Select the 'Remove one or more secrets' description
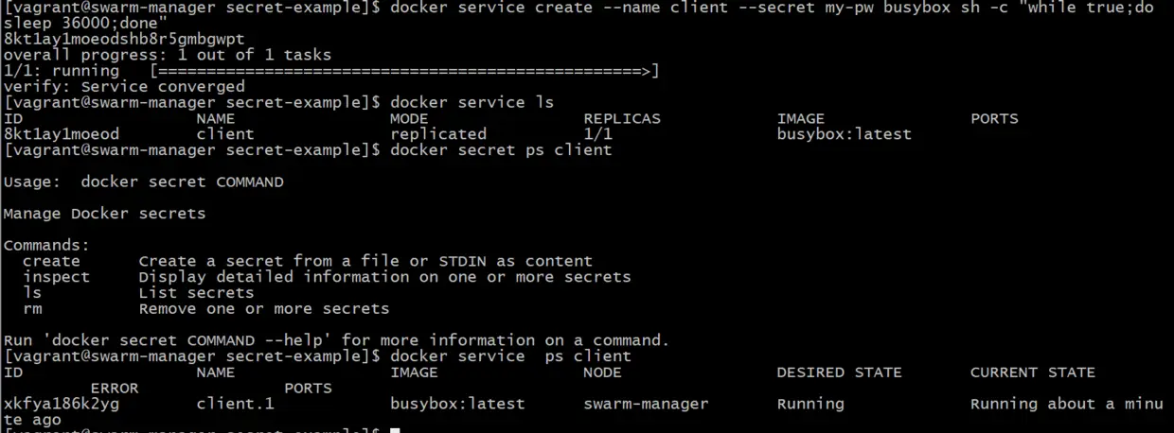 [x=264, y=308]
